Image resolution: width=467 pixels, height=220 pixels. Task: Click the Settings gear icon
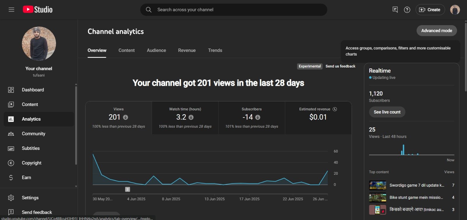pos(11,198)
